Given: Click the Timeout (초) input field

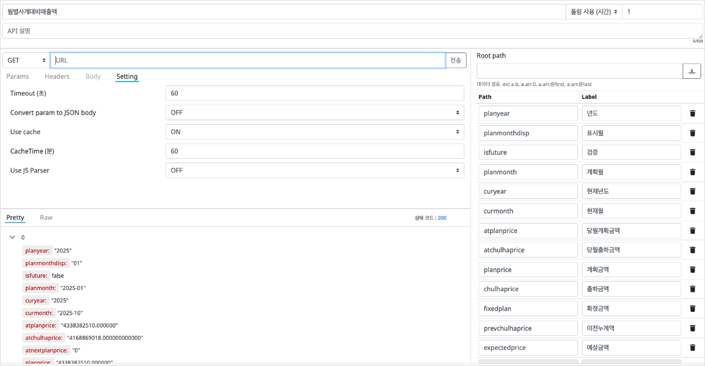Looking at the screenshot, I should pos(314,93).
